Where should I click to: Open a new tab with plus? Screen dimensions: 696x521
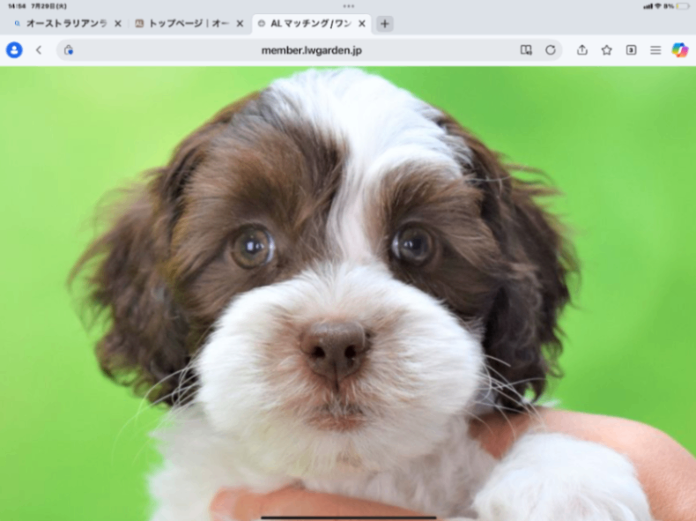385,24
